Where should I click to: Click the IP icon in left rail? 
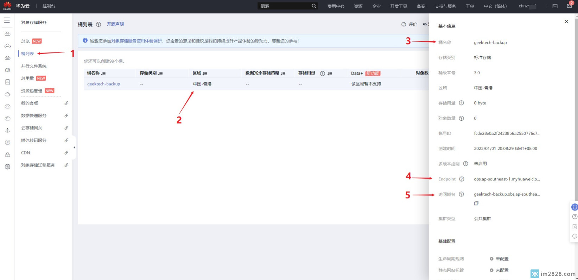click(7, 142)
